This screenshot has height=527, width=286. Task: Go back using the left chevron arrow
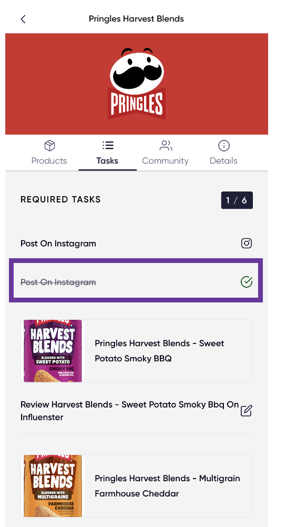tap(23, 19)
